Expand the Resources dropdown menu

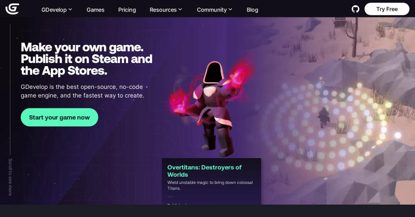[165, 10]
